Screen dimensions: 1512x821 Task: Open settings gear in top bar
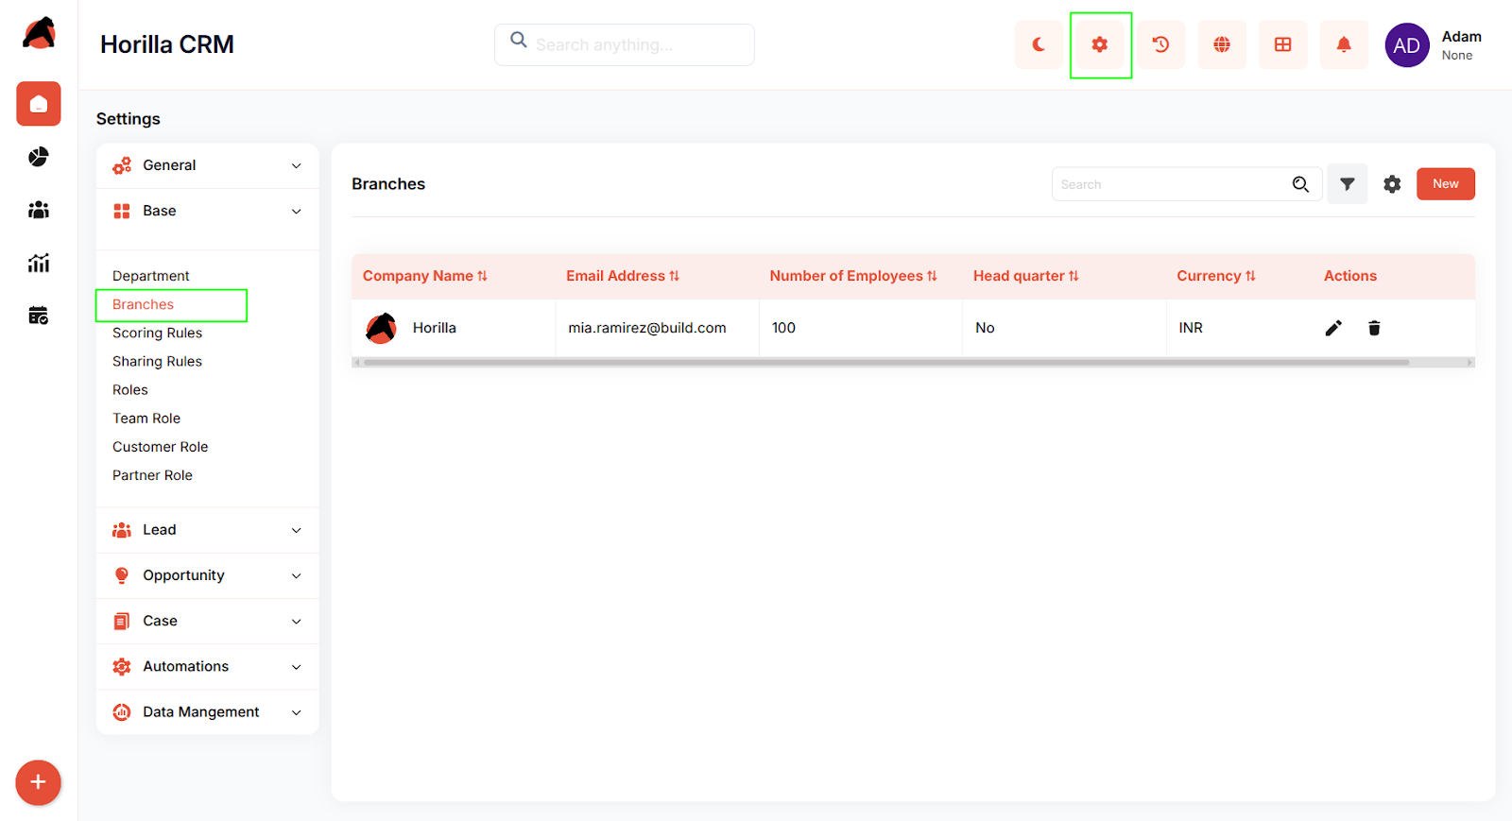(x=1100, y=44)
